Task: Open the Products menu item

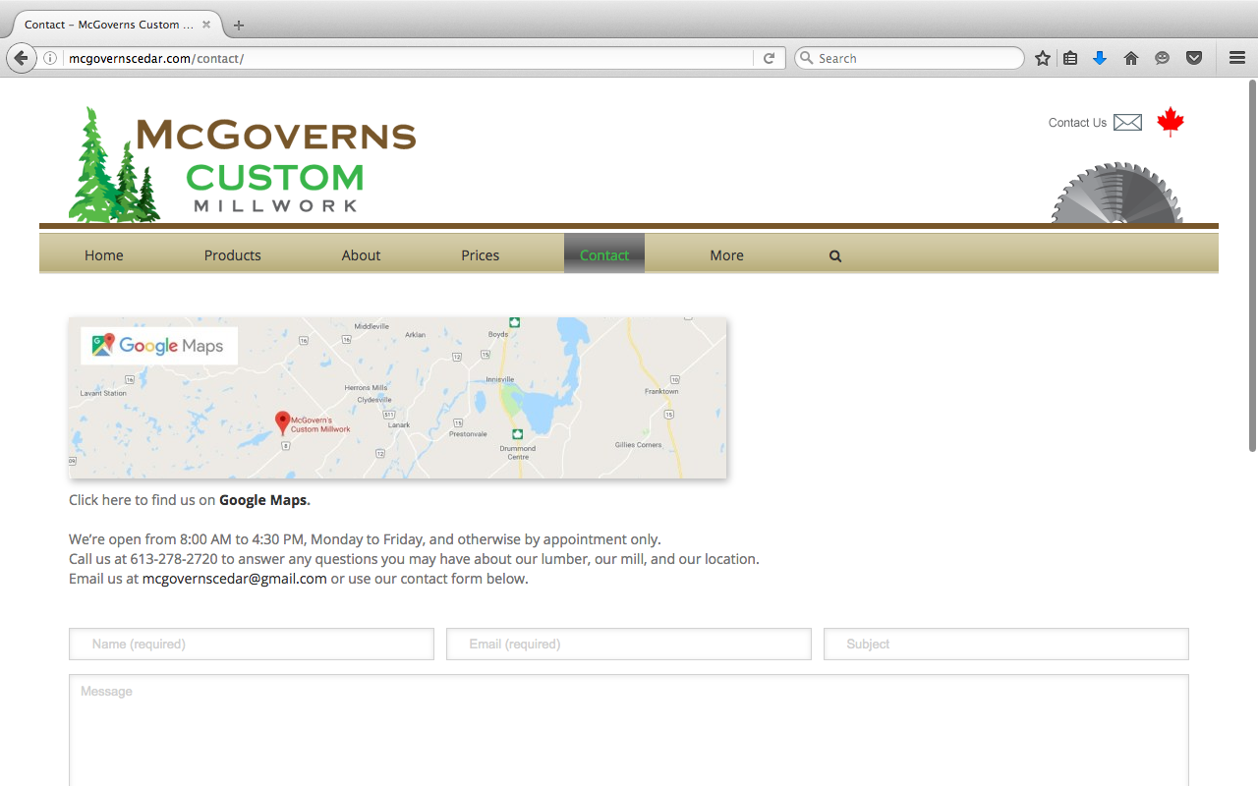Action: 233,255
